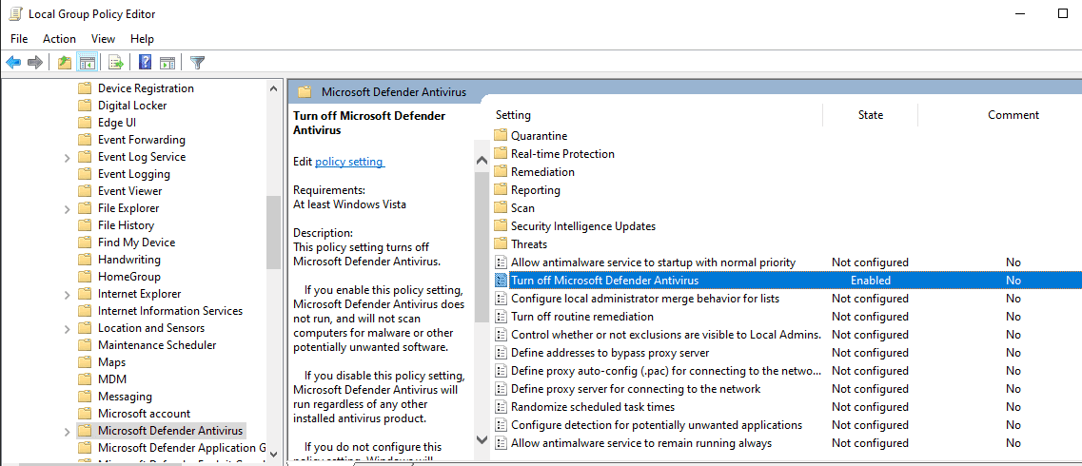Click the Up One Level folder icon
This screenshot has width=1082, height=466.
(x=64, y=63)
